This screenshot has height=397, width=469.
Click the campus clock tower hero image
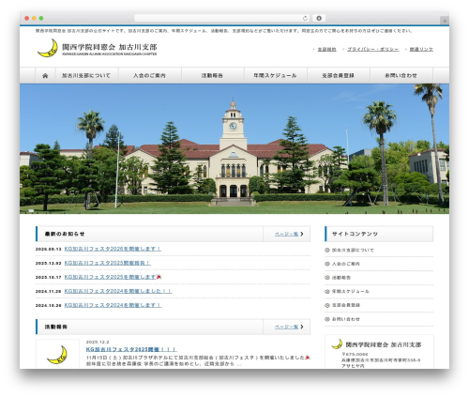point(234,148)
